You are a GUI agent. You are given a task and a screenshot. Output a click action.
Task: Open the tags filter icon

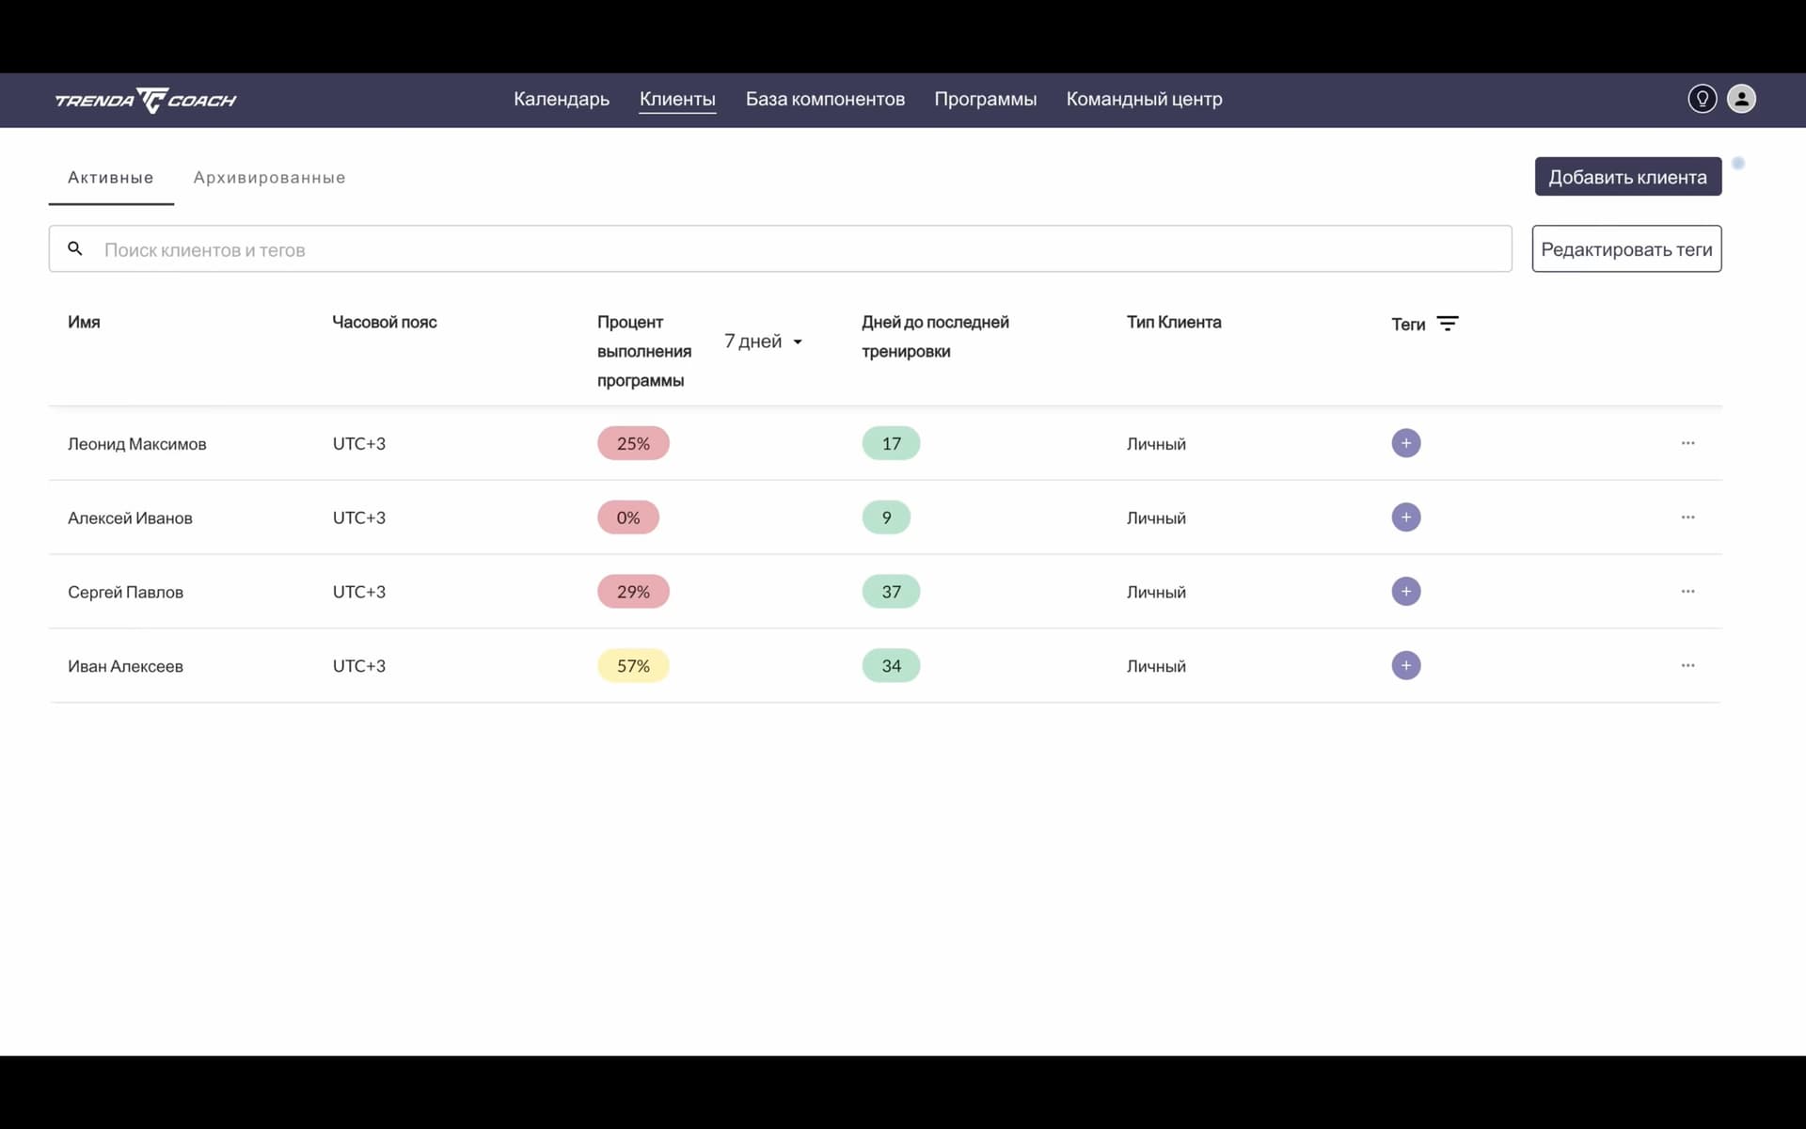tap(1448, 324)
